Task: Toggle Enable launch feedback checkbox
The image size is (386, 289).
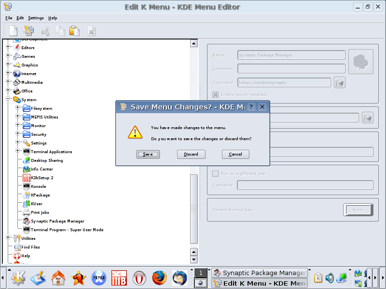Action: point(216,94)
